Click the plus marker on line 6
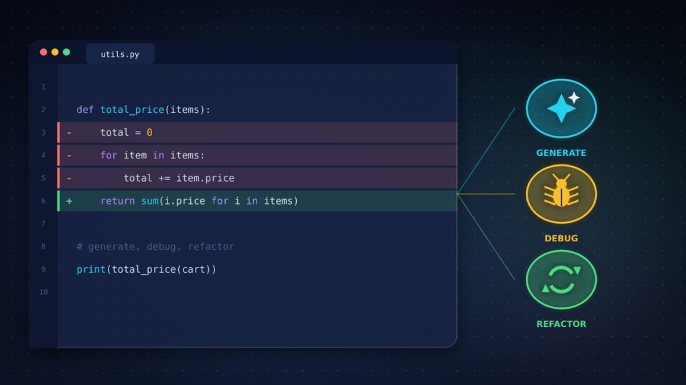This screenshot has width=686, height=385. coord(69,201)
